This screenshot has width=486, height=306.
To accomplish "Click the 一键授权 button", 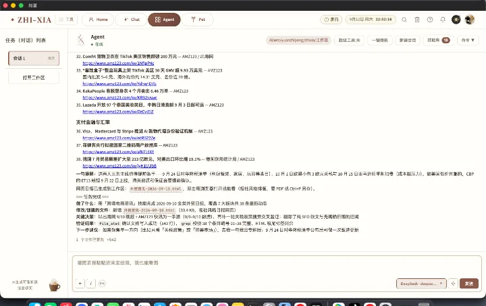I will 380,41.
